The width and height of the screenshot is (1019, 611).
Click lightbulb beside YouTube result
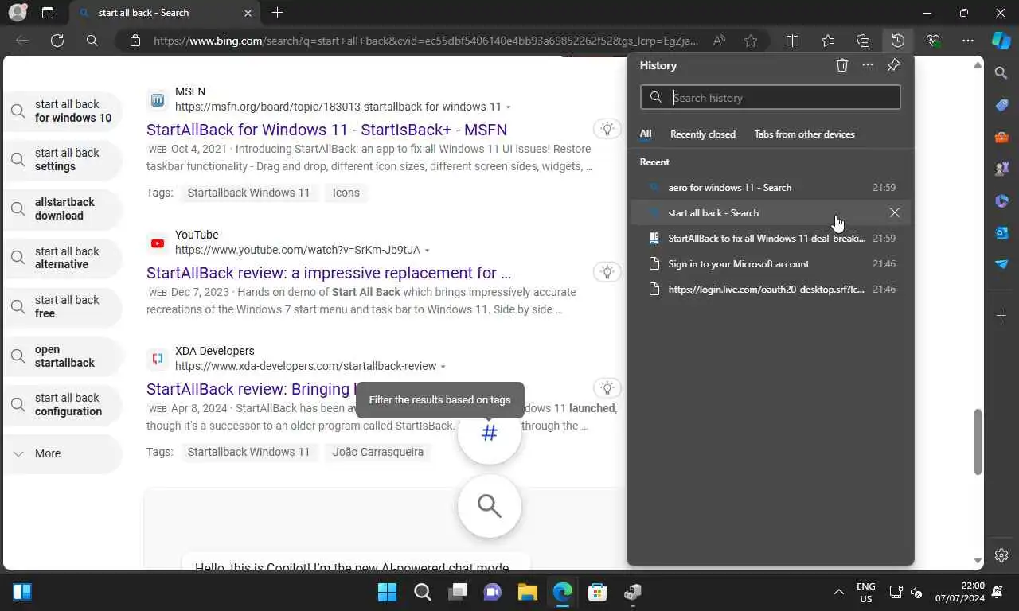click(607, 272)
